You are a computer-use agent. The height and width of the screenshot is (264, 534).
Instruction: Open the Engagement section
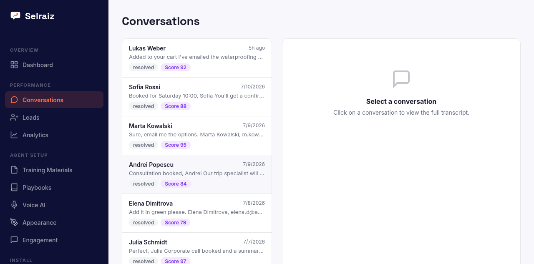coord(54,240)
